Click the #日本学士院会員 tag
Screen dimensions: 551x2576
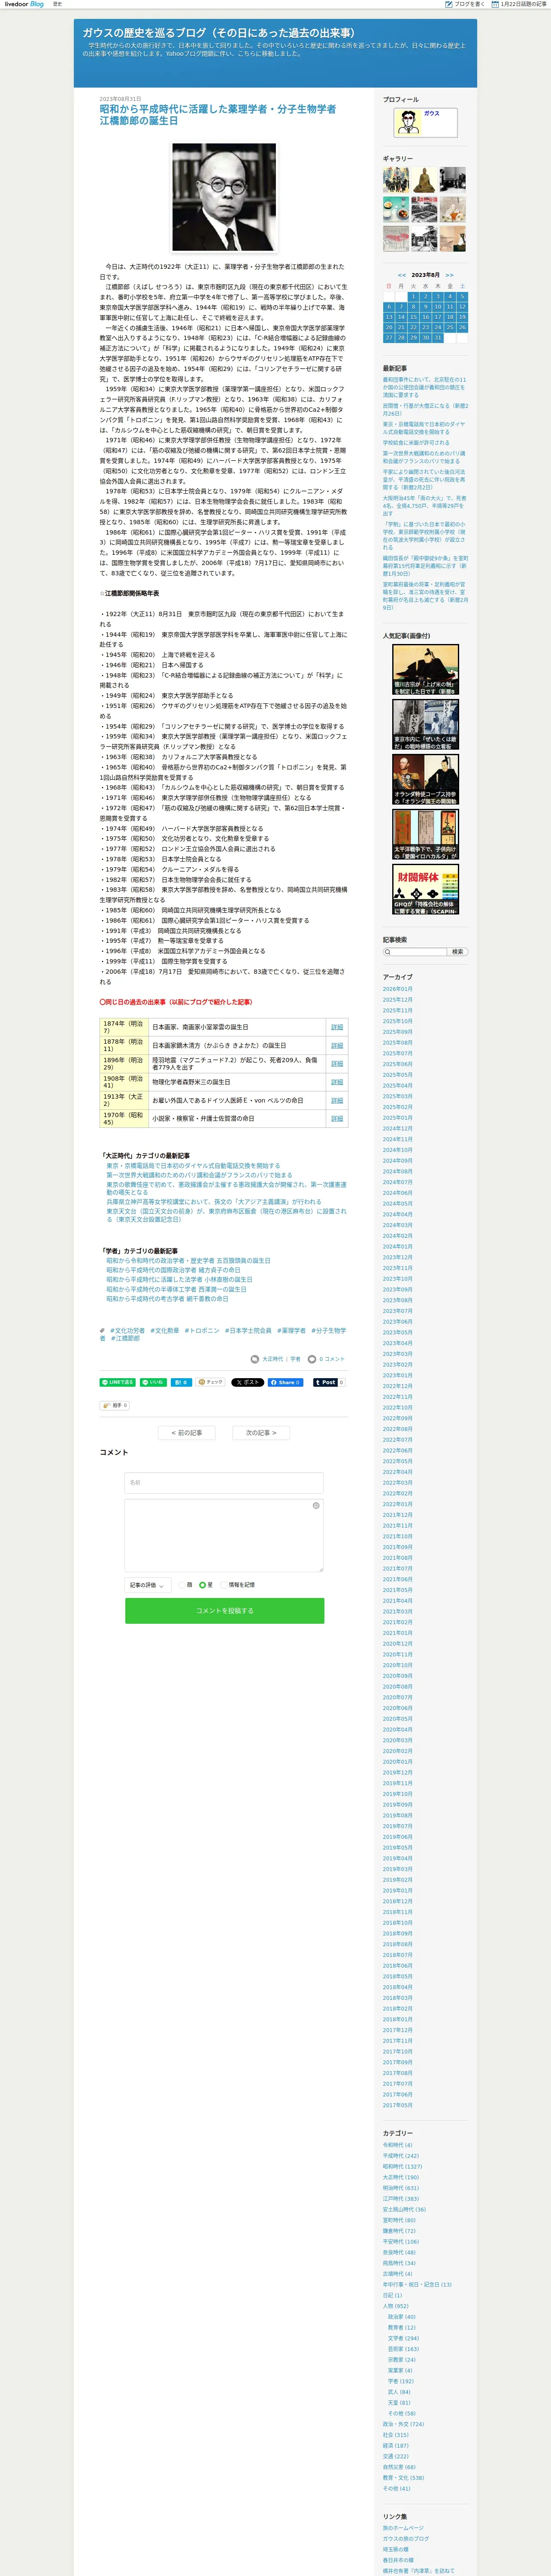pyautogui.click(x=247, y=1331)
